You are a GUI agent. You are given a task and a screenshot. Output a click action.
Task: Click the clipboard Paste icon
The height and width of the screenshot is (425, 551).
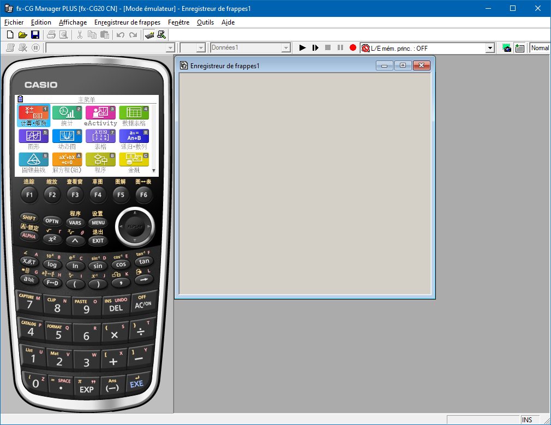(104, 35)
